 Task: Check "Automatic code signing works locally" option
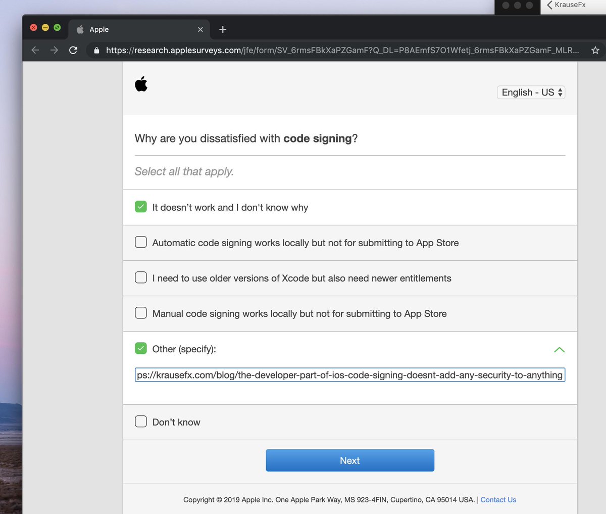pyautogui.click(x=141, y=242)
